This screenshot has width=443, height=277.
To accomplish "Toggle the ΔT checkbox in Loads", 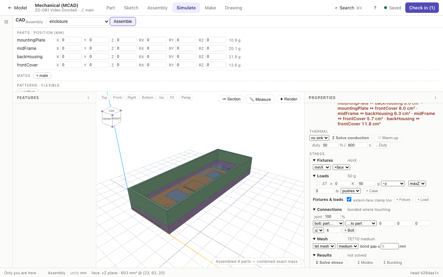I will click(x=318, y=184).
